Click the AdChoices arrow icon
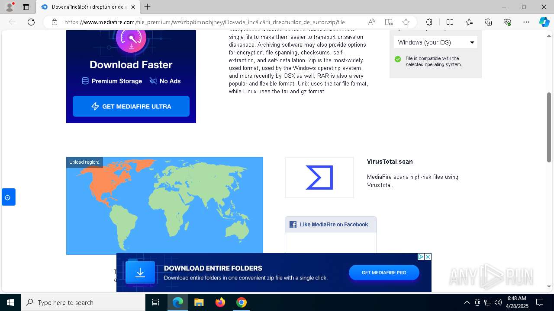The width and height of the screenshot is (554, 311). [421, 257]
